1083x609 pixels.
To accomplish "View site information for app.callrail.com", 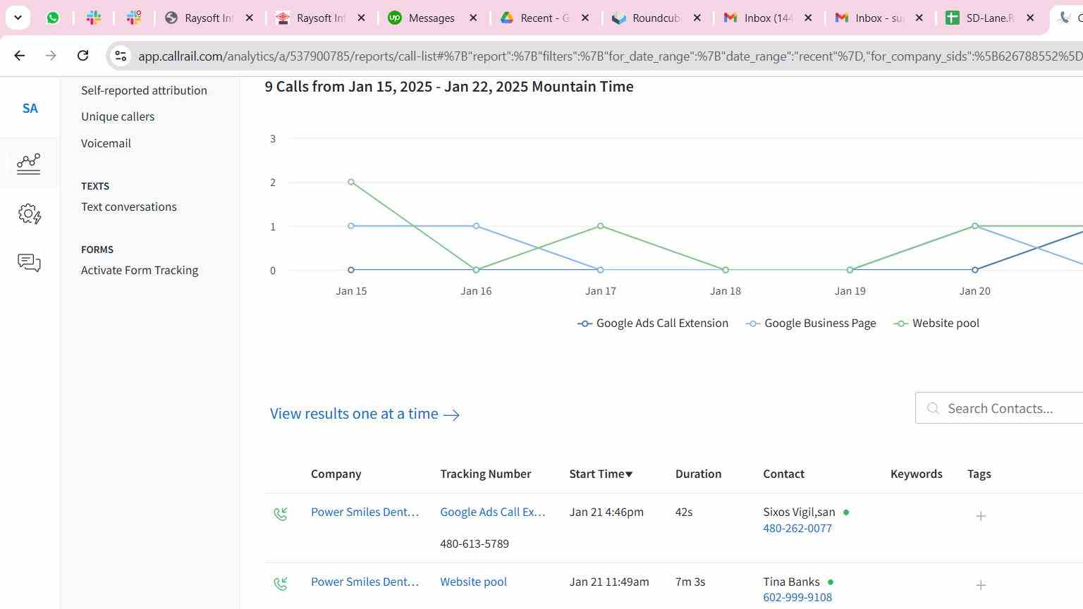I will click(121, 56).
